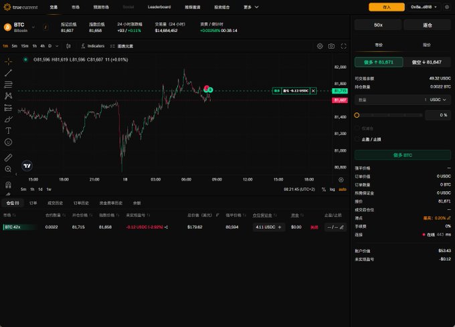Screen dimensions: 455x327
Task: Edit TP/SL pencil in BTC position row
Action: [342, 227]
